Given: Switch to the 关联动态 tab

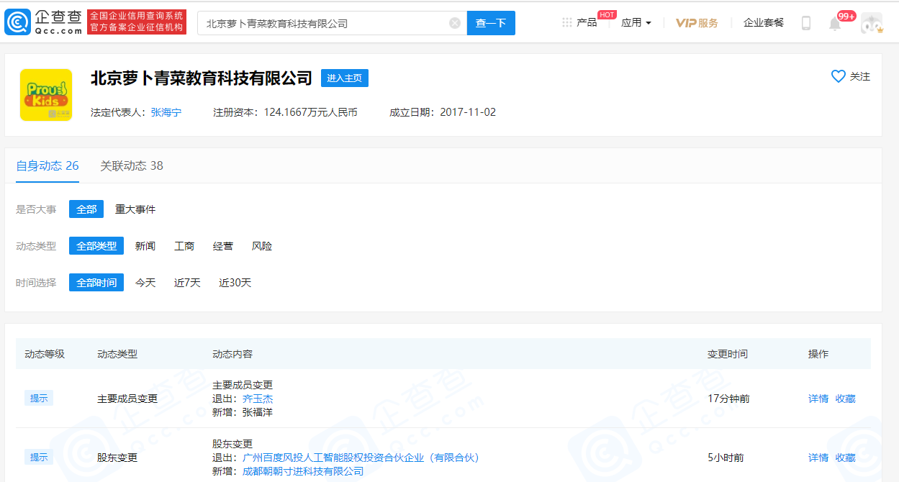Looking at the screenshot, I should point(132,166).
